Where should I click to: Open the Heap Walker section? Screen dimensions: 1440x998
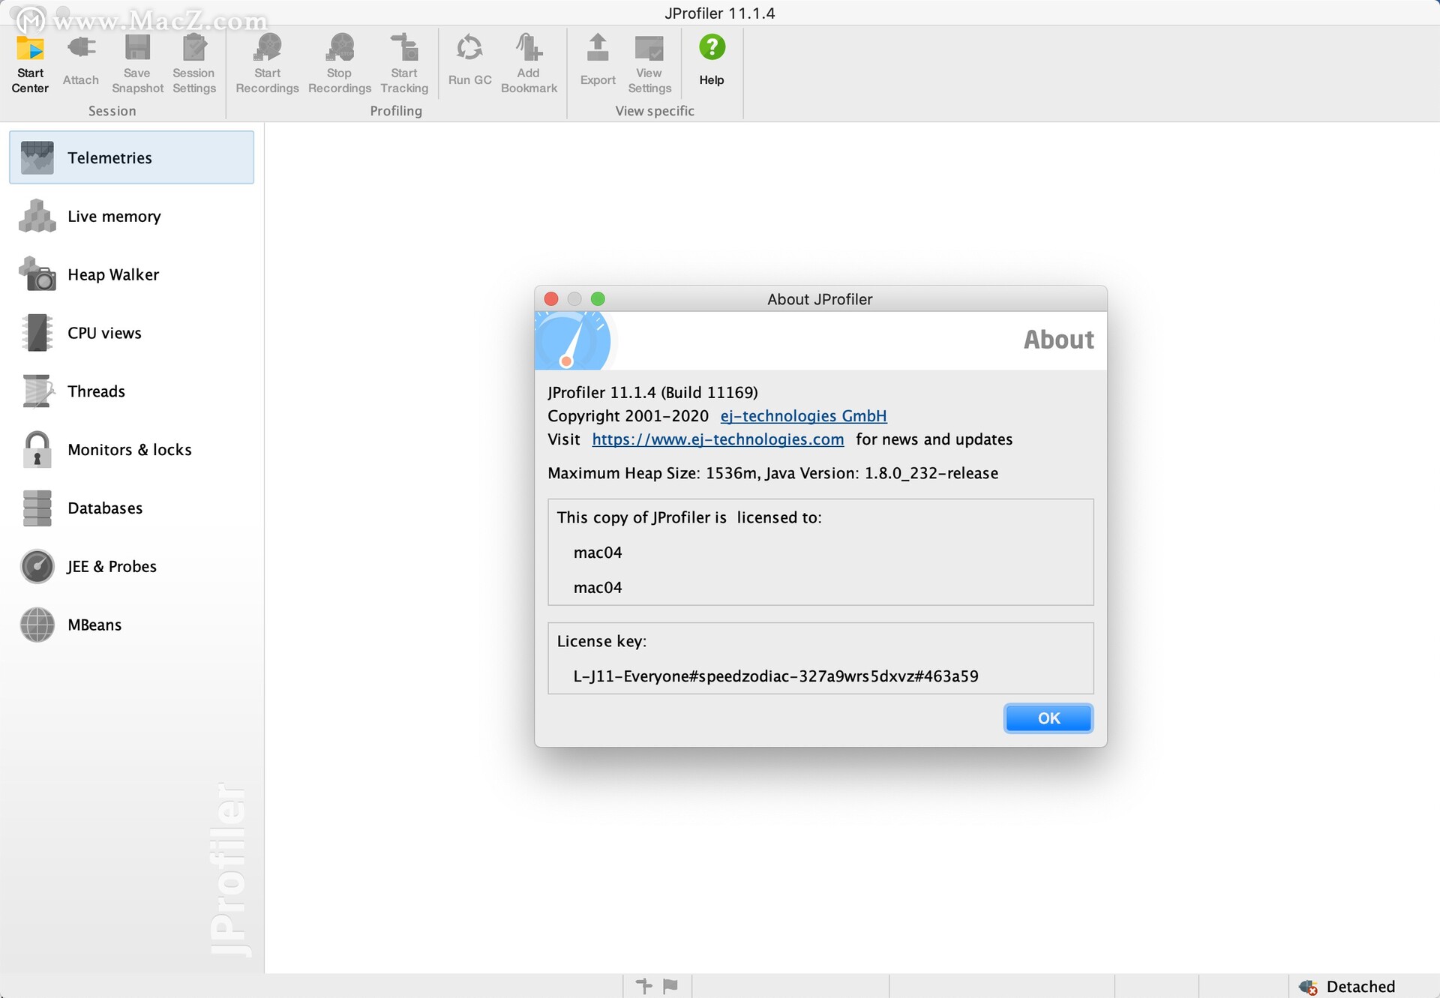[131, 274]
